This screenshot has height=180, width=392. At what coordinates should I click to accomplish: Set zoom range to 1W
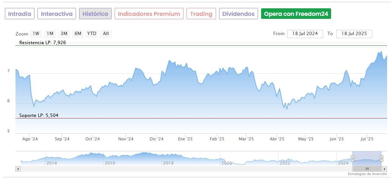click(36, 34)
